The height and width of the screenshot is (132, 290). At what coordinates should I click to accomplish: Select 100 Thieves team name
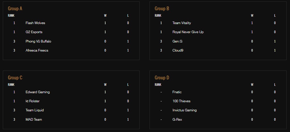click(181, 101)
